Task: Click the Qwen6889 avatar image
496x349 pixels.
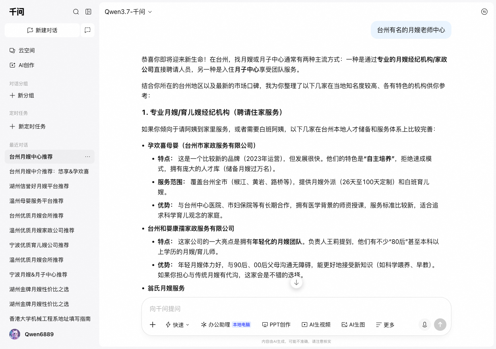Action: coord(15,334)
